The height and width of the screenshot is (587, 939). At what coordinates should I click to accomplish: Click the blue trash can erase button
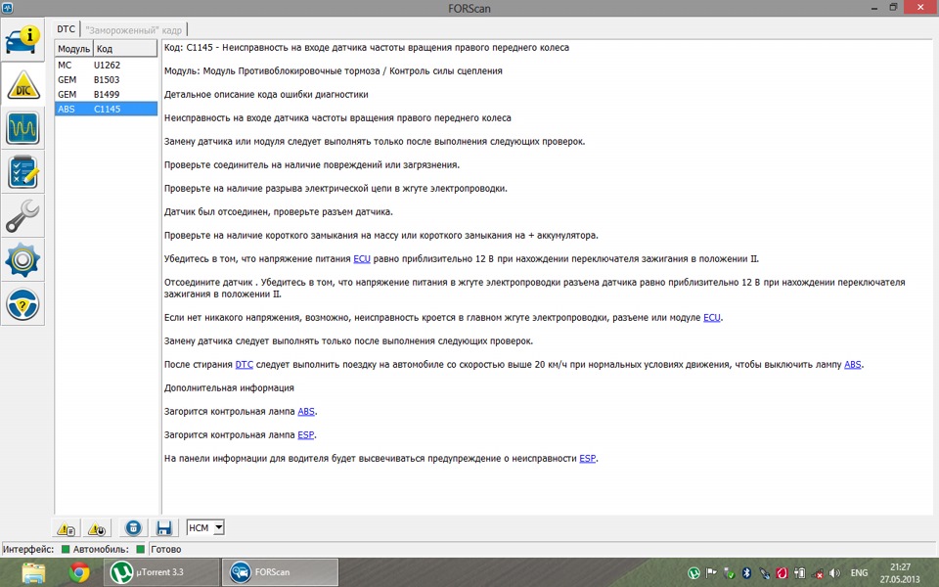[133, 528]
